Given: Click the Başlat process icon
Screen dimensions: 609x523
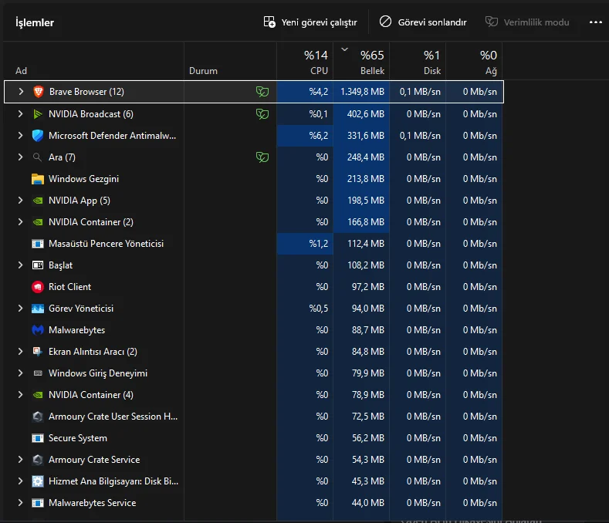Looking at the screenshot, I should (x=38, y=265).
